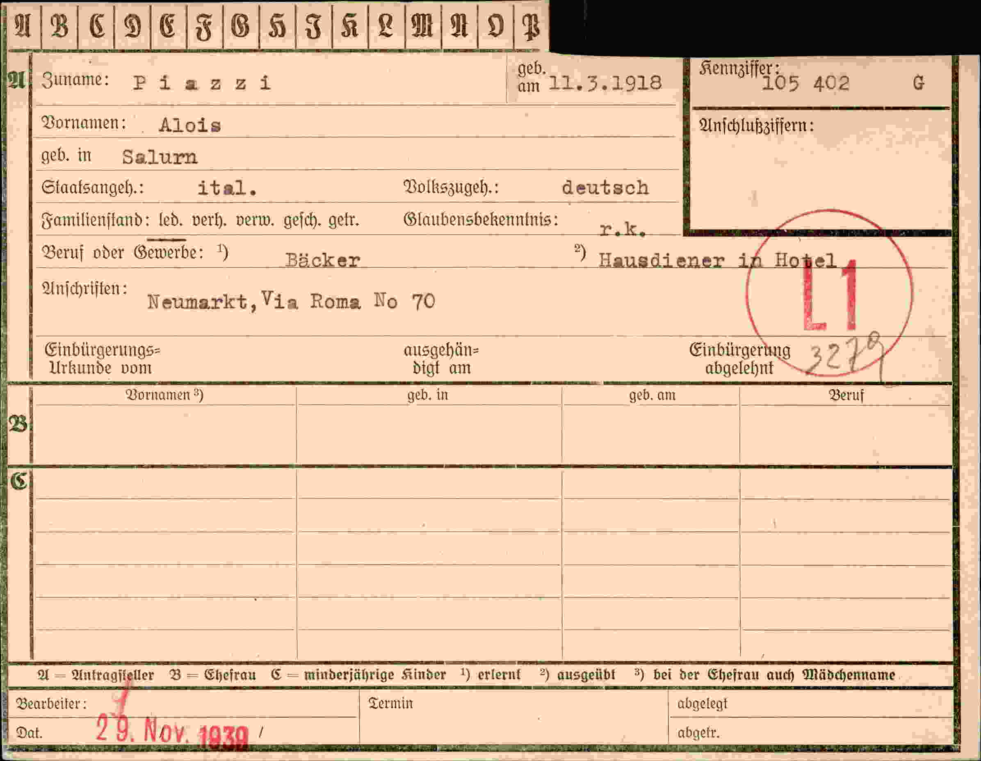This screenshot has width=981, height=761.
Task: Click the underlined 'led.' marital status
Action: point(170,221)
